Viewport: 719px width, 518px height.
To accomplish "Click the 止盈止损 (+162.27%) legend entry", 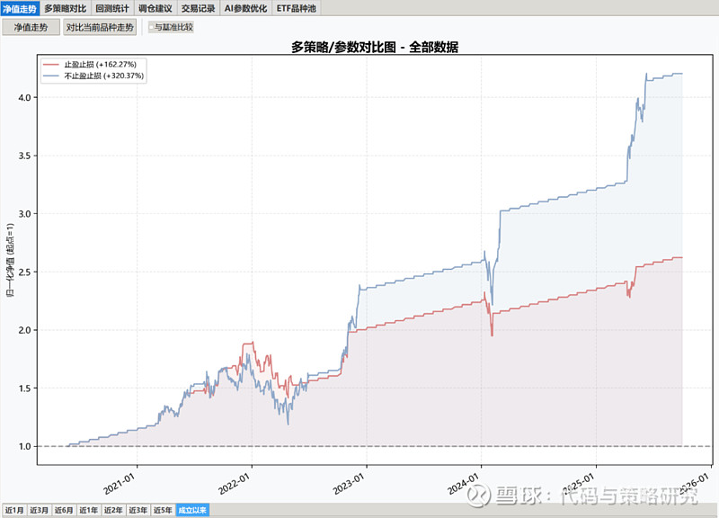I will (100, 64).
